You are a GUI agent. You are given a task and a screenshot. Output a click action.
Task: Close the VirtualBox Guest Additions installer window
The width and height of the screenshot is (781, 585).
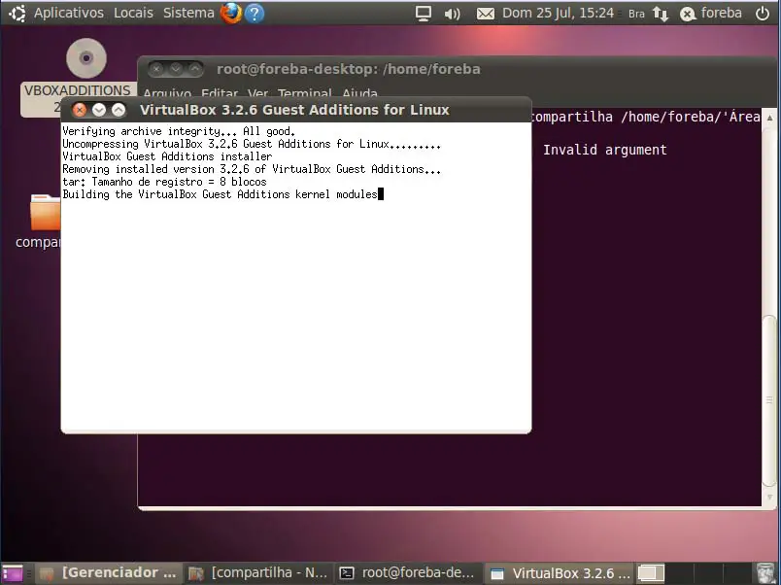point(80,110)
